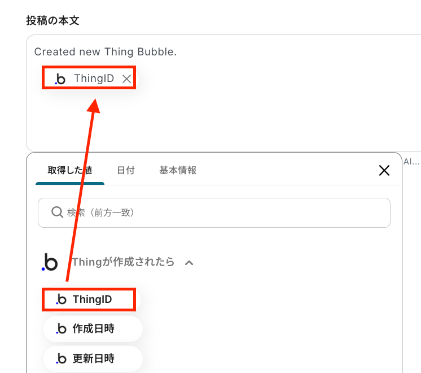Click the ThingID chip in body text
Viewport: 421px width, 373px height.
[x=89, y=78]
